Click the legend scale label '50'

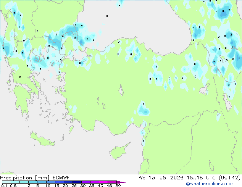click(x=118, y=185)
